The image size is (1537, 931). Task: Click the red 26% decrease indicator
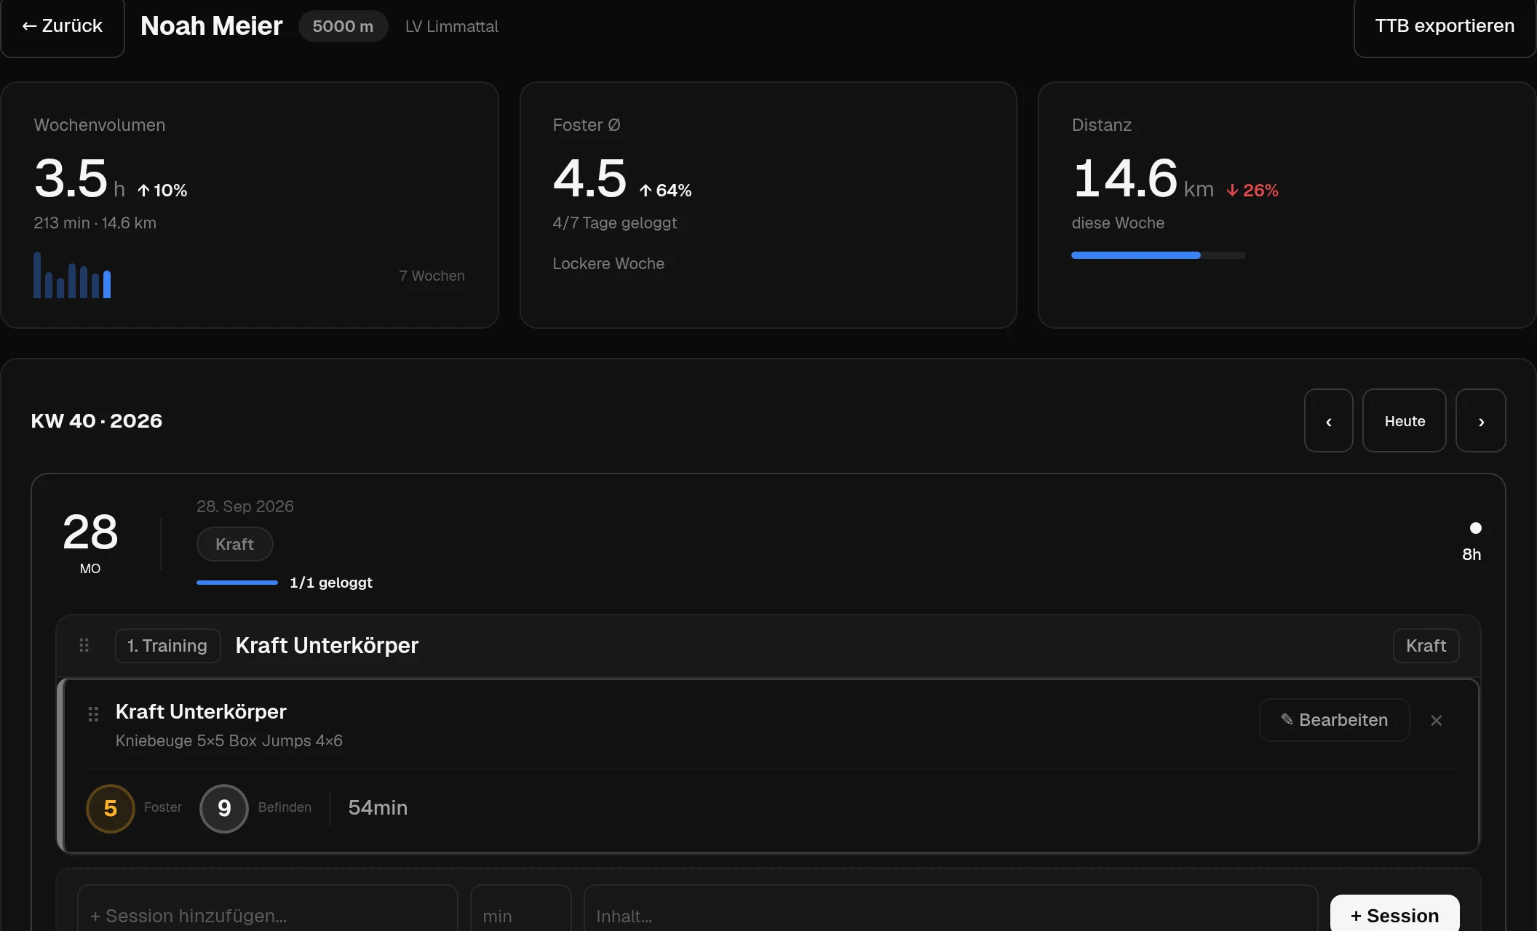(1252, 190)
